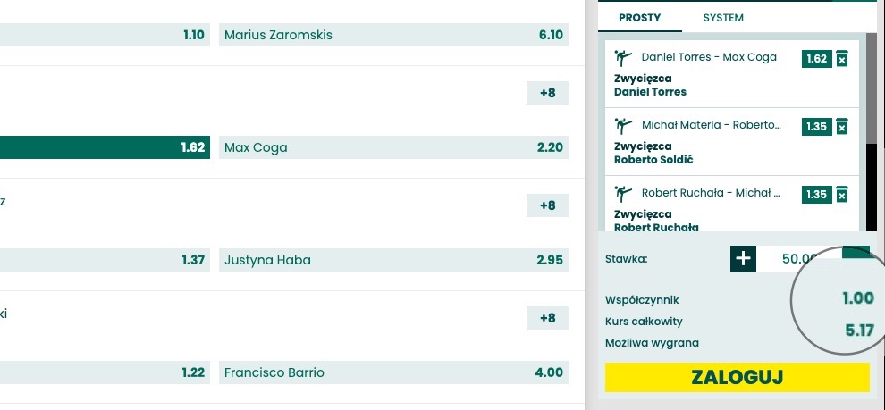Remove Daniel Torres - Max Coga bet
The width and height of the screenshot is (885, 410).
coord(841,59)
